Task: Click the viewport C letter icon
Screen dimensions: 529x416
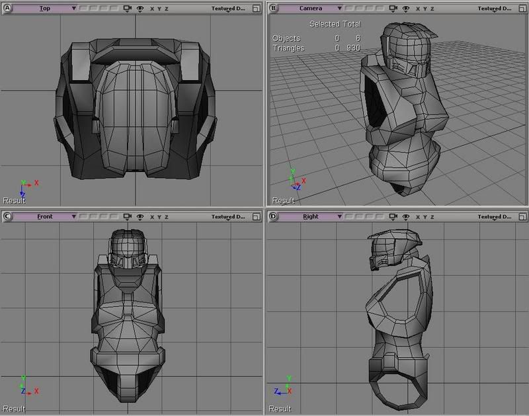Action: click(x=7, y=216)
